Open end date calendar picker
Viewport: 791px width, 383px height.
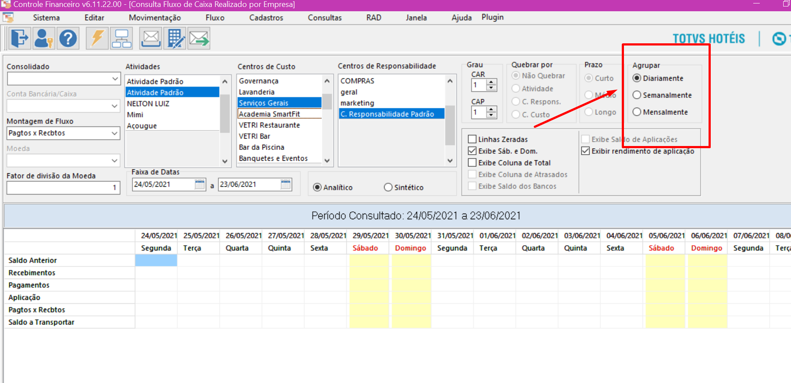286,185
